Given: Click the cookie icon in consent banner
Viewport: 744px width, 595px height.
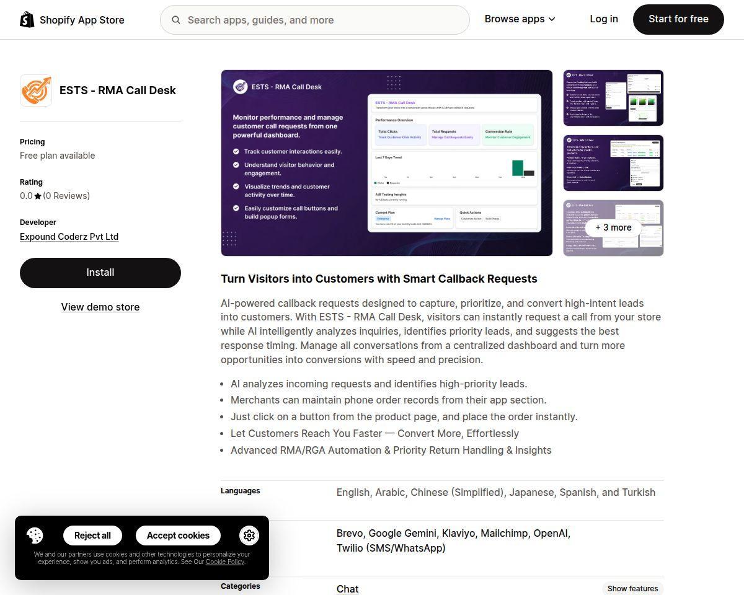Looking at the screenshot, I should point(35,535).
